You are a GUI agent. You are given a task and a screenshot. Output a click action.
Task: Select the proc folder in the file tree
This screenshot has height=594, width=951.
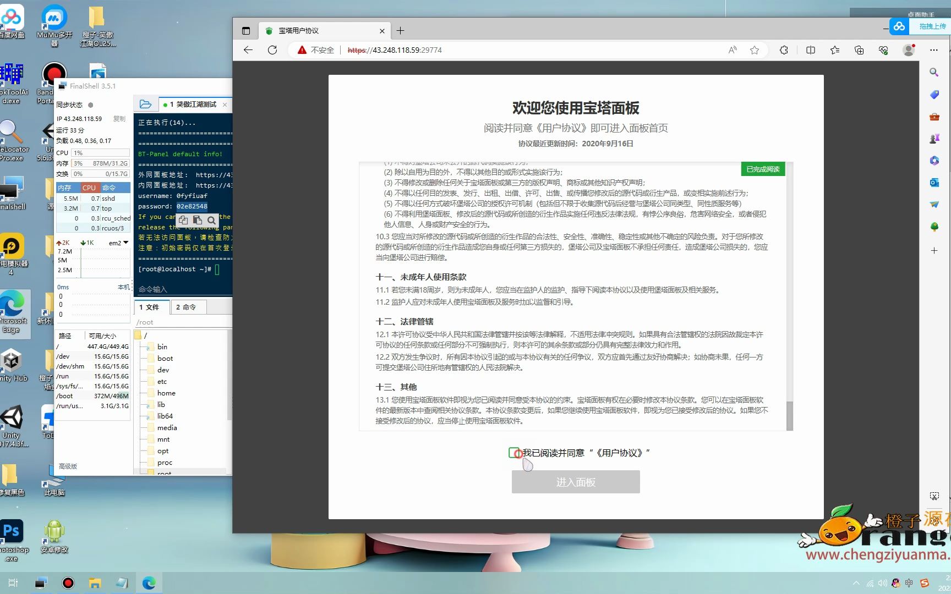[x=164, y=462]
